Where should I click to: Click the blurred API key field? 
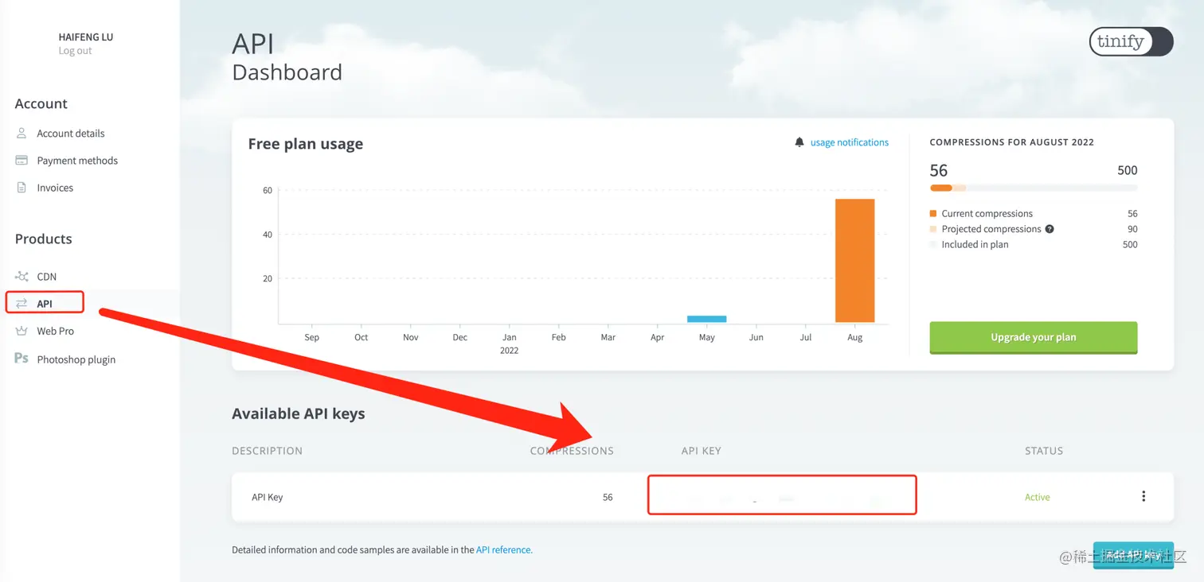click(781, 495)
